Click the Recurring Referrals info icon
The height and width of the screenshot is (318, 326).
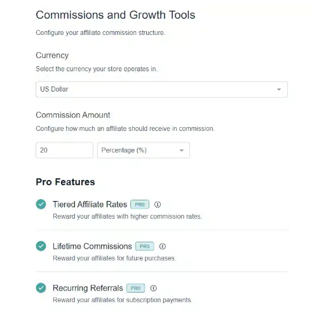point(154,288)
